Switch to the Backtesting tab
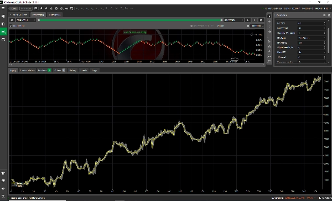332x201 pixels. [x=38, y=15]
